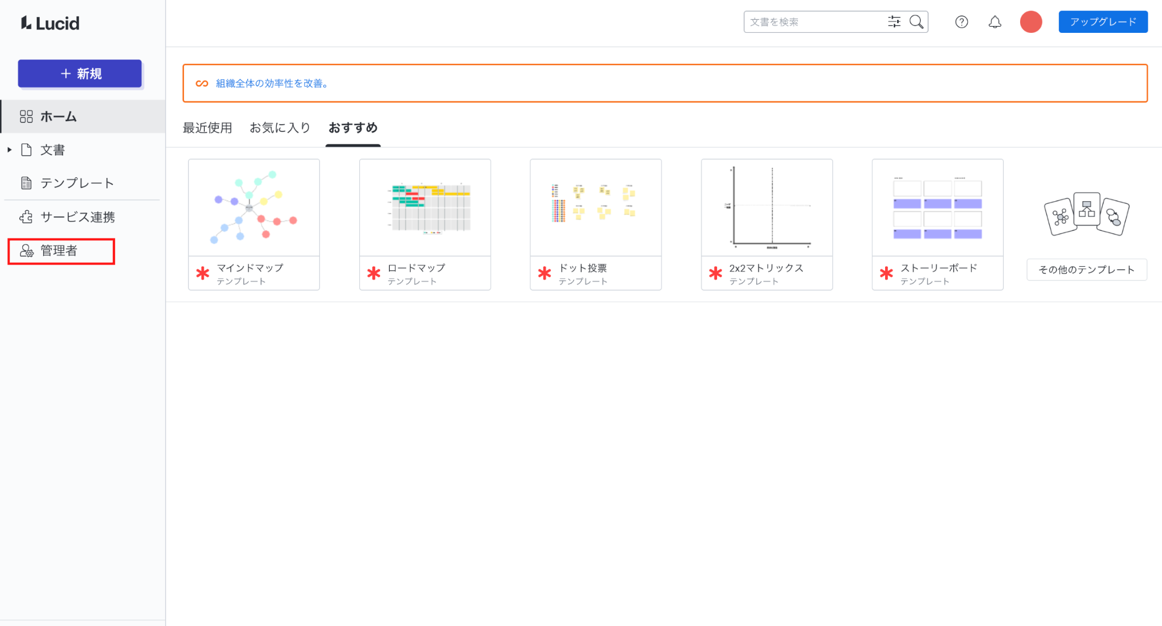1162x626 pixels.
Task: Open the ストーリーボード template thumbnail
Action: click(938, 208)
